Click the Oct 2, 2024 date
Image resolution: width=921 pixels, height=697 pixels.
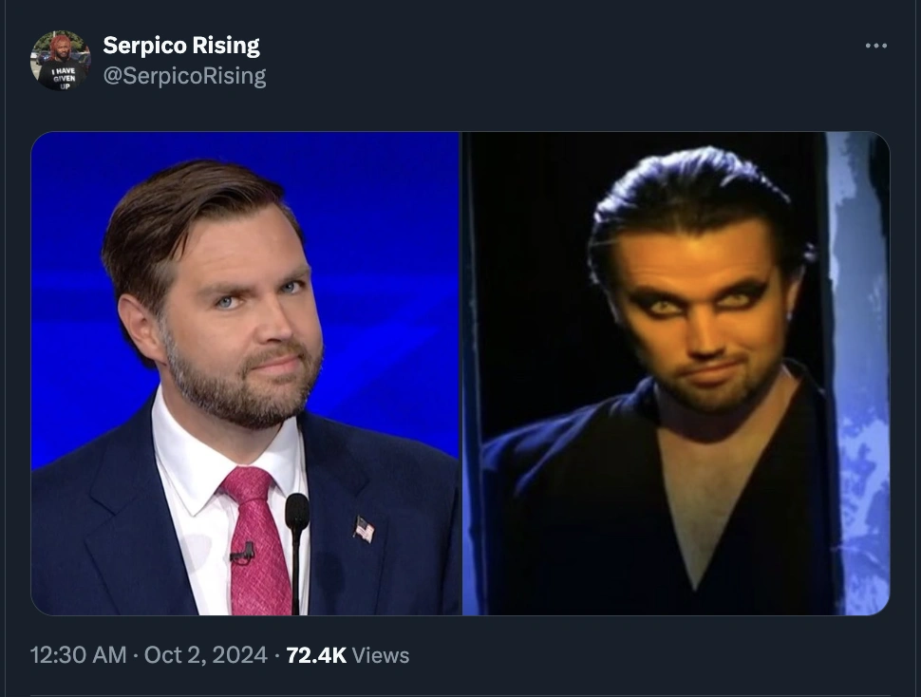coord(205,655)
